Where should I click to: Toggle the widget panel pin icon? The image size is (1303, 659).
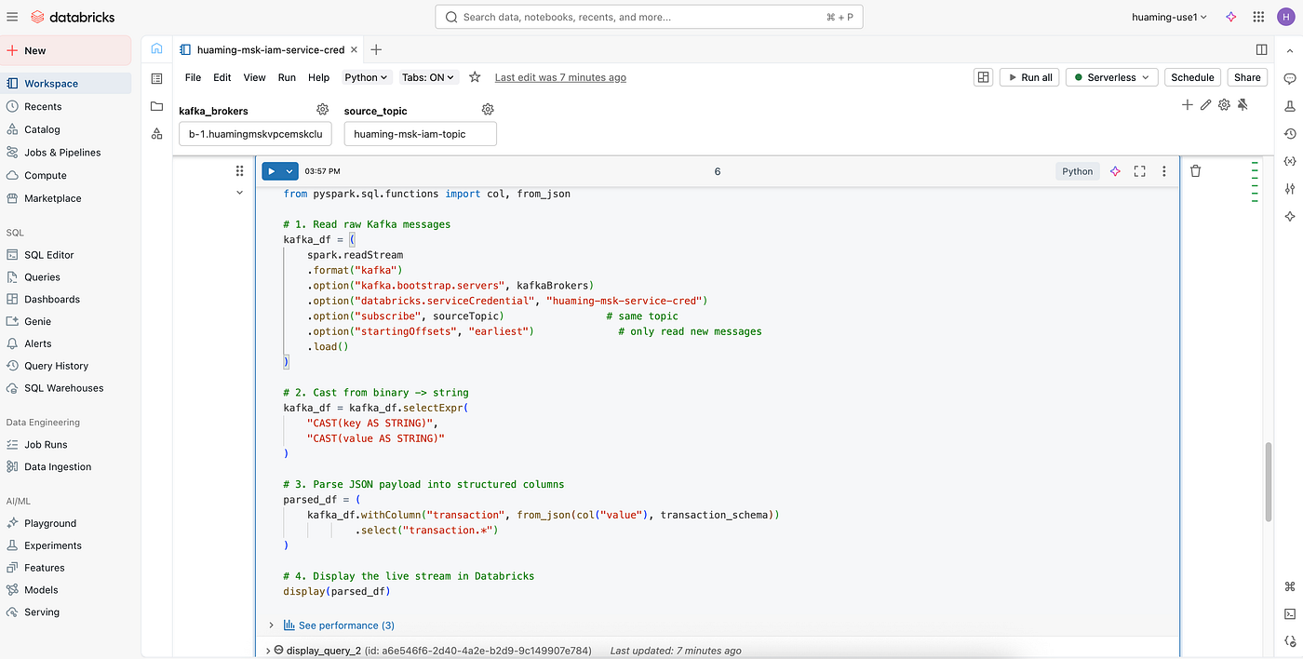pyautogui.click(x=1243, y=105)
